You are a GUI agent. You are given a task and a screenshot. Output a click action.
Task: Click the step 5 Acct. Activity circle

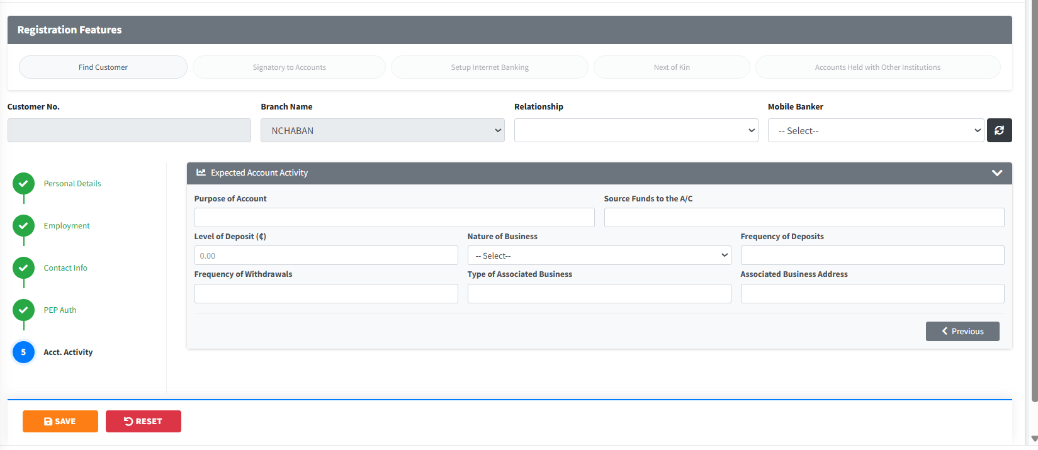pyautogui.click(x=24, y=352)
